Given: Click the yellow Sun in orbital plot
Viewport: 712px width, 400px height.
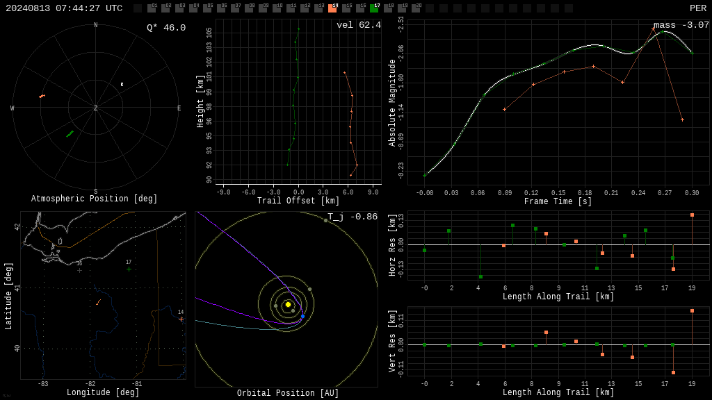Looking at the screenshot, I should 288,304.
